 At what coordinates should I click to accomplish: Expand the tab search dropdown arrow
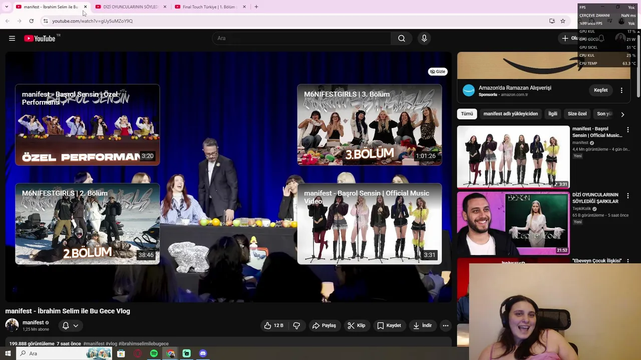click(x=7, y=7)
